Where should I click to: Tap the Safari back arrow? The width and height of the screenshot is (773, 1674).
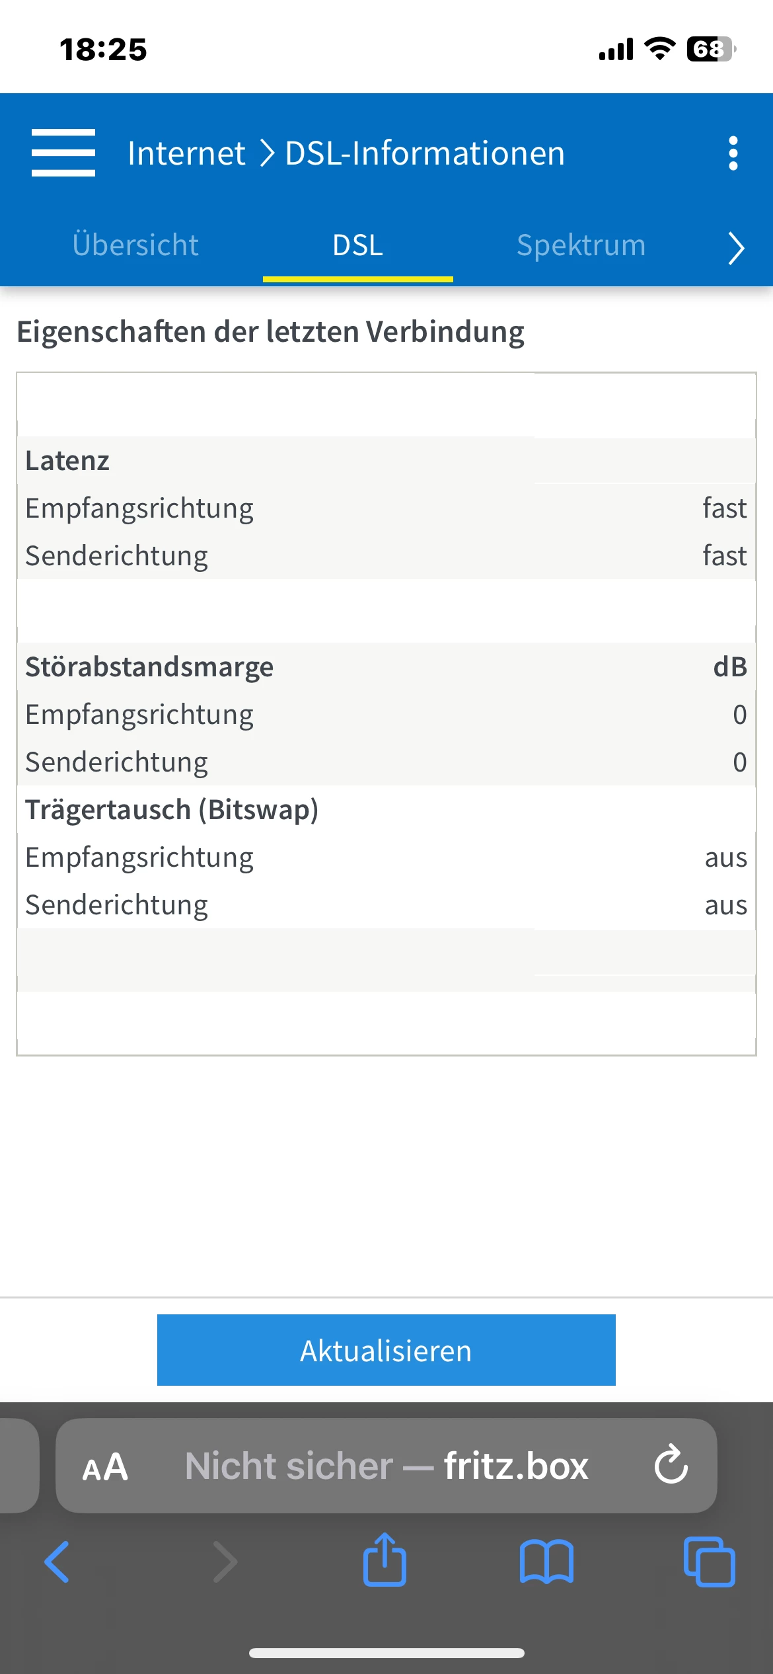pyautogui.click(x=57, y=1562)
